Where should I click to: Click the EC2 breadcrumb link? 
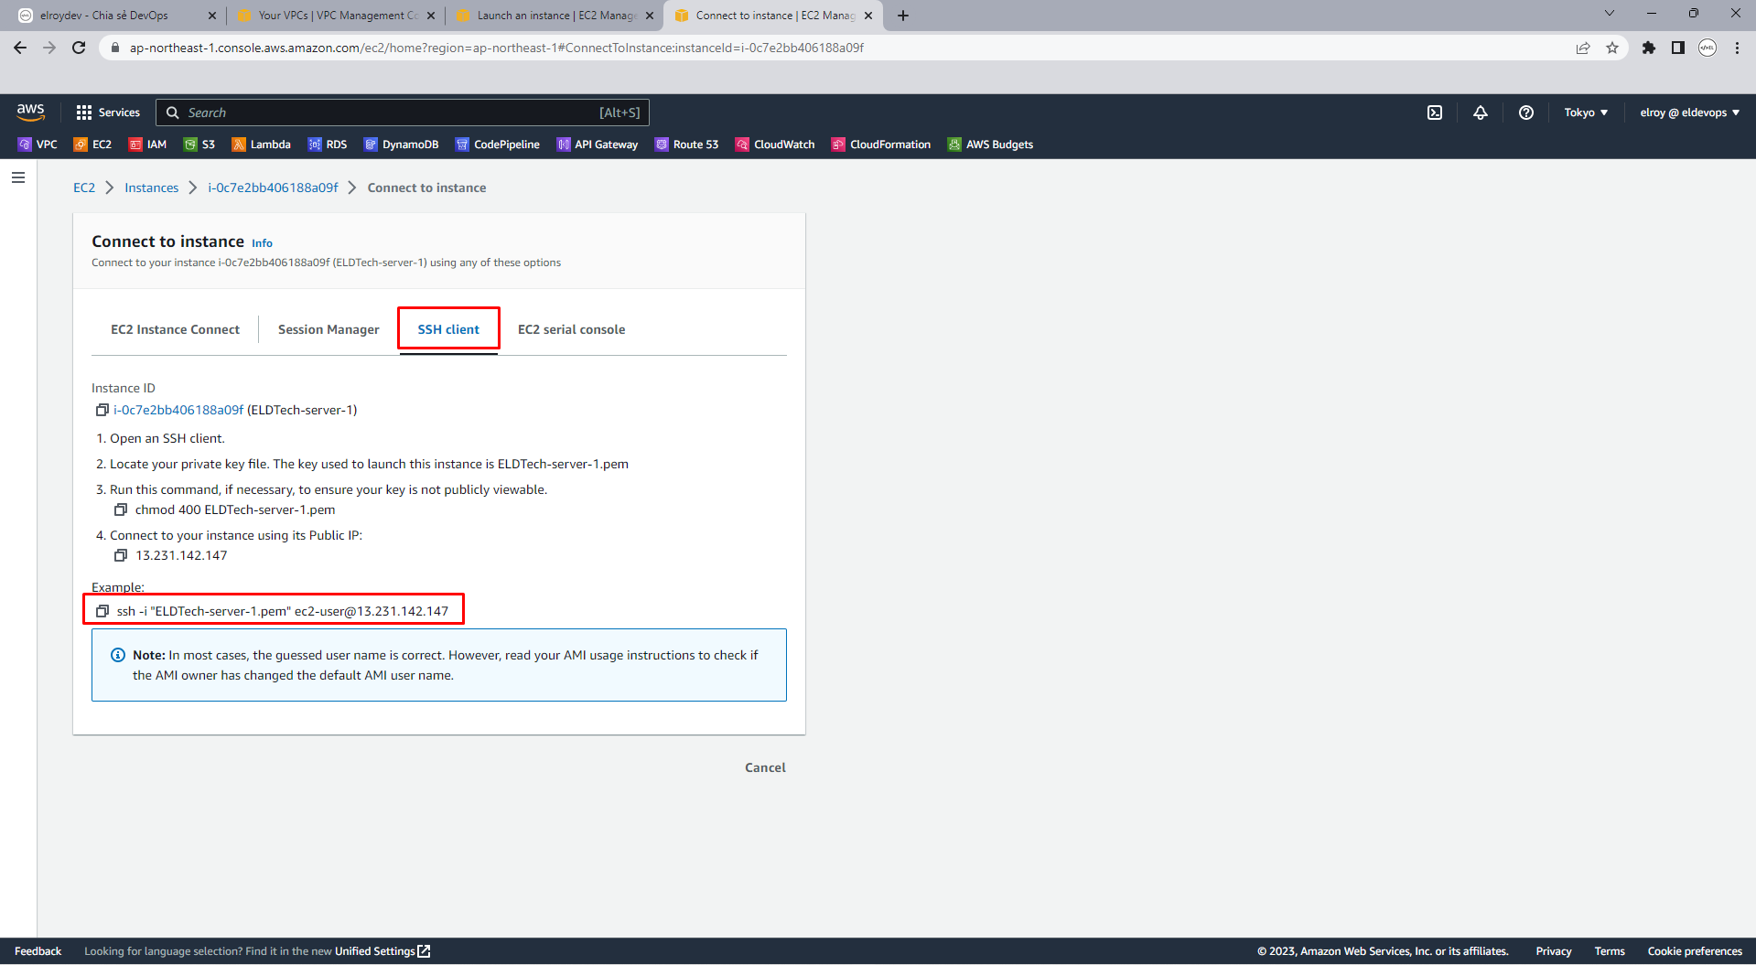84,188
